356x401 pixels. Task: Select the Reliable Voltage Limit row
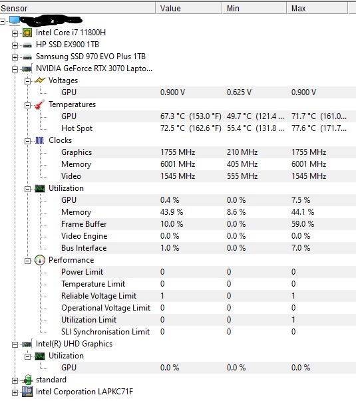pyautogui.click(x=208, y=296)
